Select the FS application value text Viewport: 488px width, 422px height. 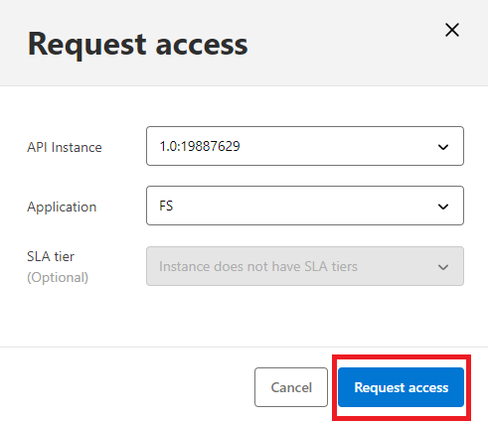tap(166, 206)
